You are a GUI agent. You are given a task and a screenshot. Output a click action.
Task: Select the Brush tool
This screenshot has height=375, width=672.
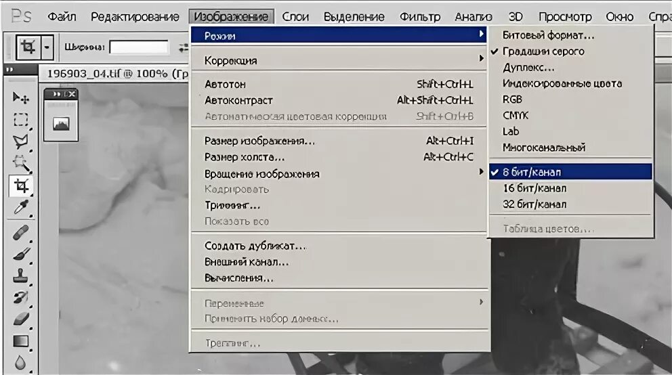(x=20, y=255)
